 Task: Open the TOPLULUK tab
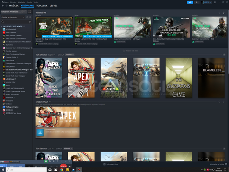(42, 6)
